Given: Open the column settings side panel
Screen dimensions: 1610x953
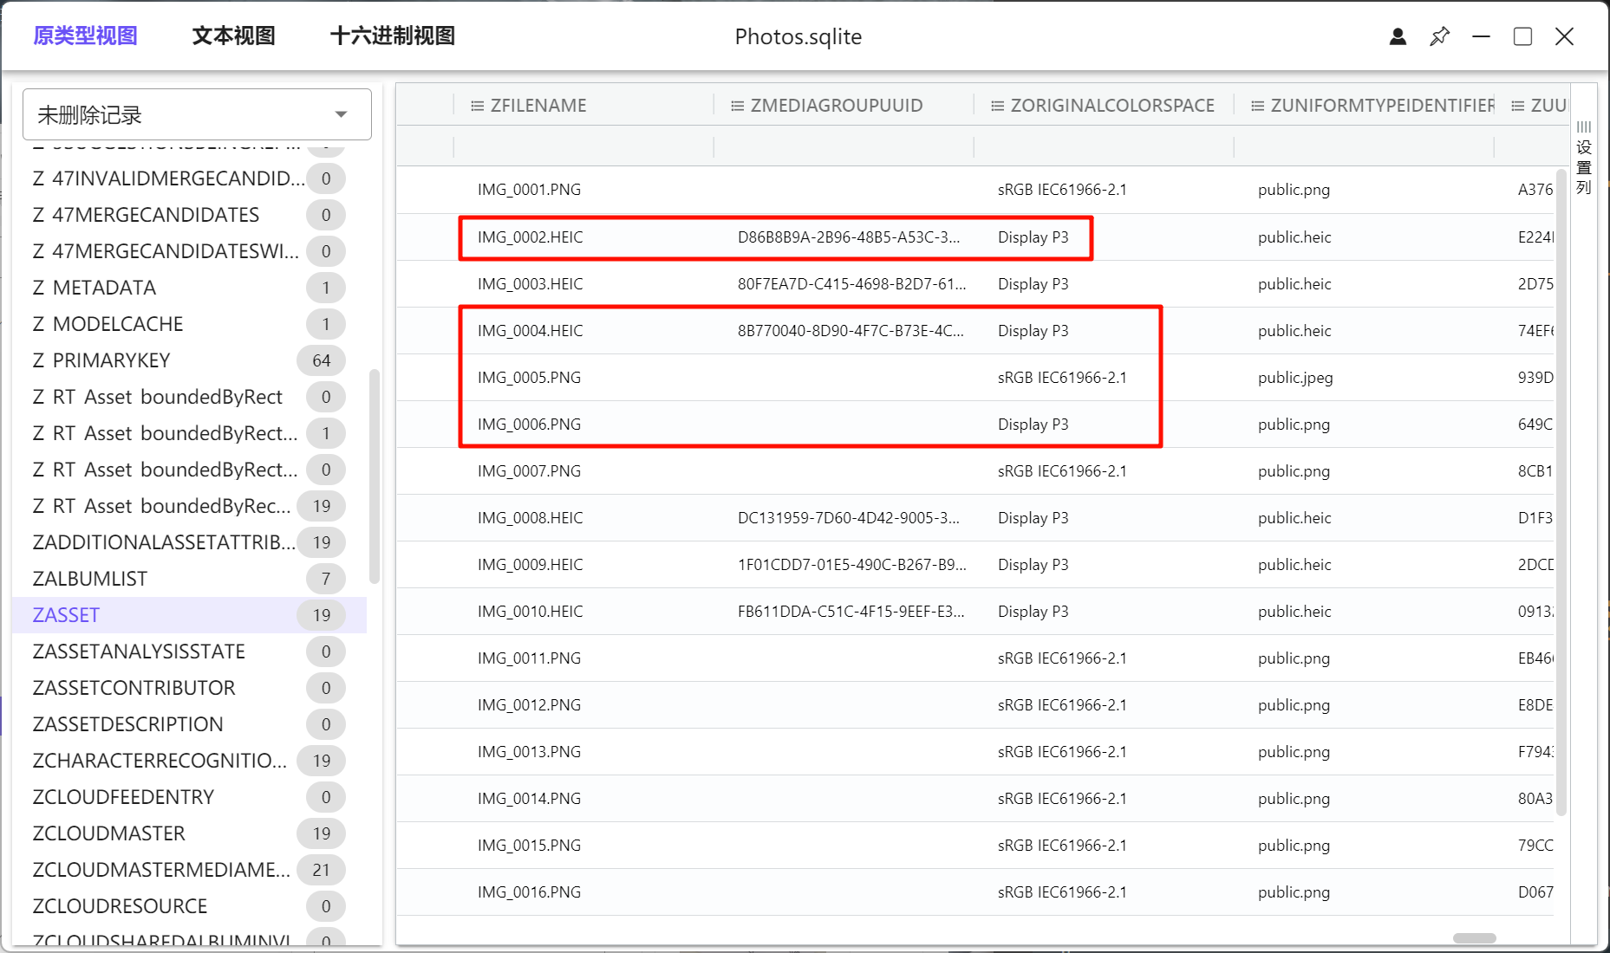Looking at the screenshot, I should (1584, 158).
